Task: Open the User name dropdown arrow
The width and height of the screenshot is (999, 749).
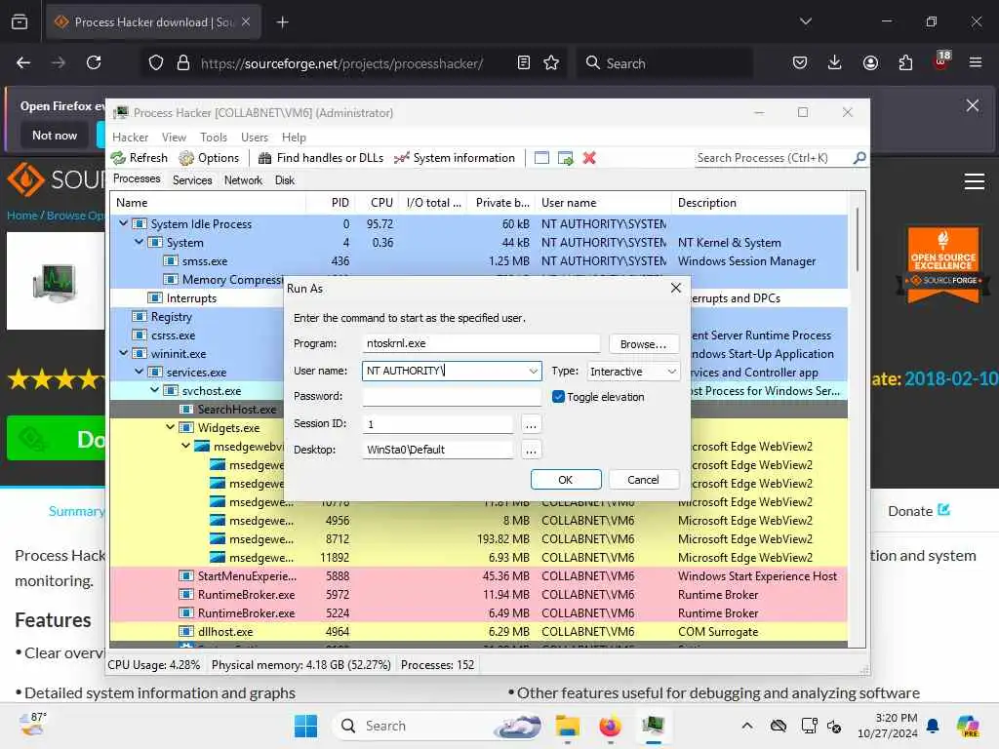Action: pyautogui.click(x=534, y=371)
